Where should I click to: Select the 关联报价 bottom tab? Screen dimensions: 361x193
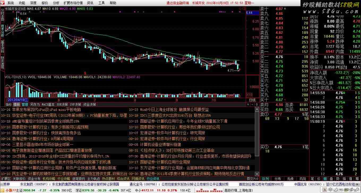[19, 179]
